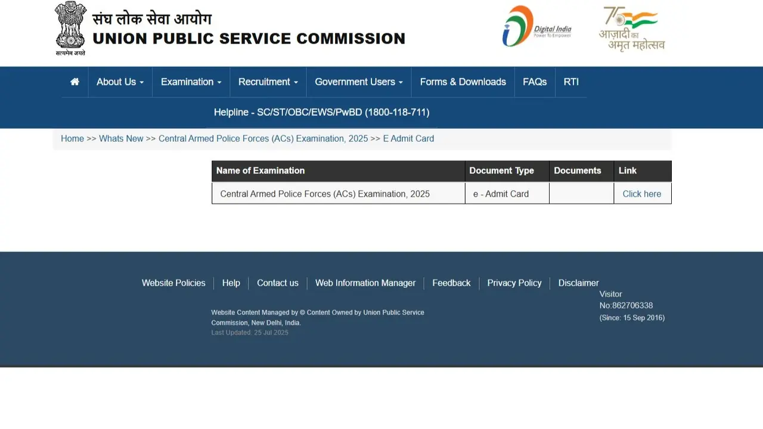Click the Digital India logo

click(x=535, y=26)
